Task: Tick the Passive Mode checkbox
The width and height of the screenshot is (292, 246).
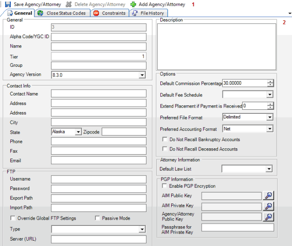Action: (97, 218)
